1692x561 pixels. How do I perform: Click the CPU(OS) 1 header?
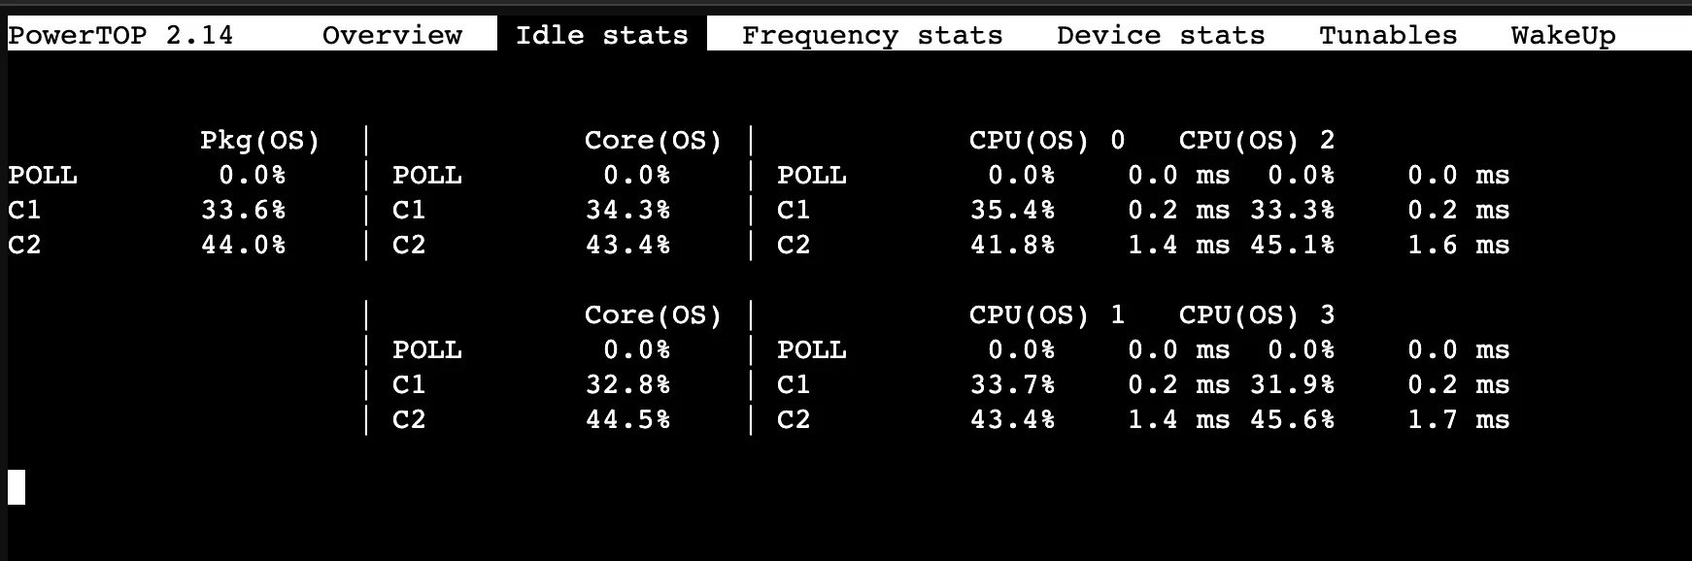[1044, 314]
